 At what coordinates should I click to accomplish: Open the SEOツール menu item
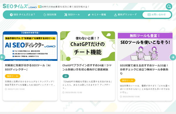coord(72,15)
